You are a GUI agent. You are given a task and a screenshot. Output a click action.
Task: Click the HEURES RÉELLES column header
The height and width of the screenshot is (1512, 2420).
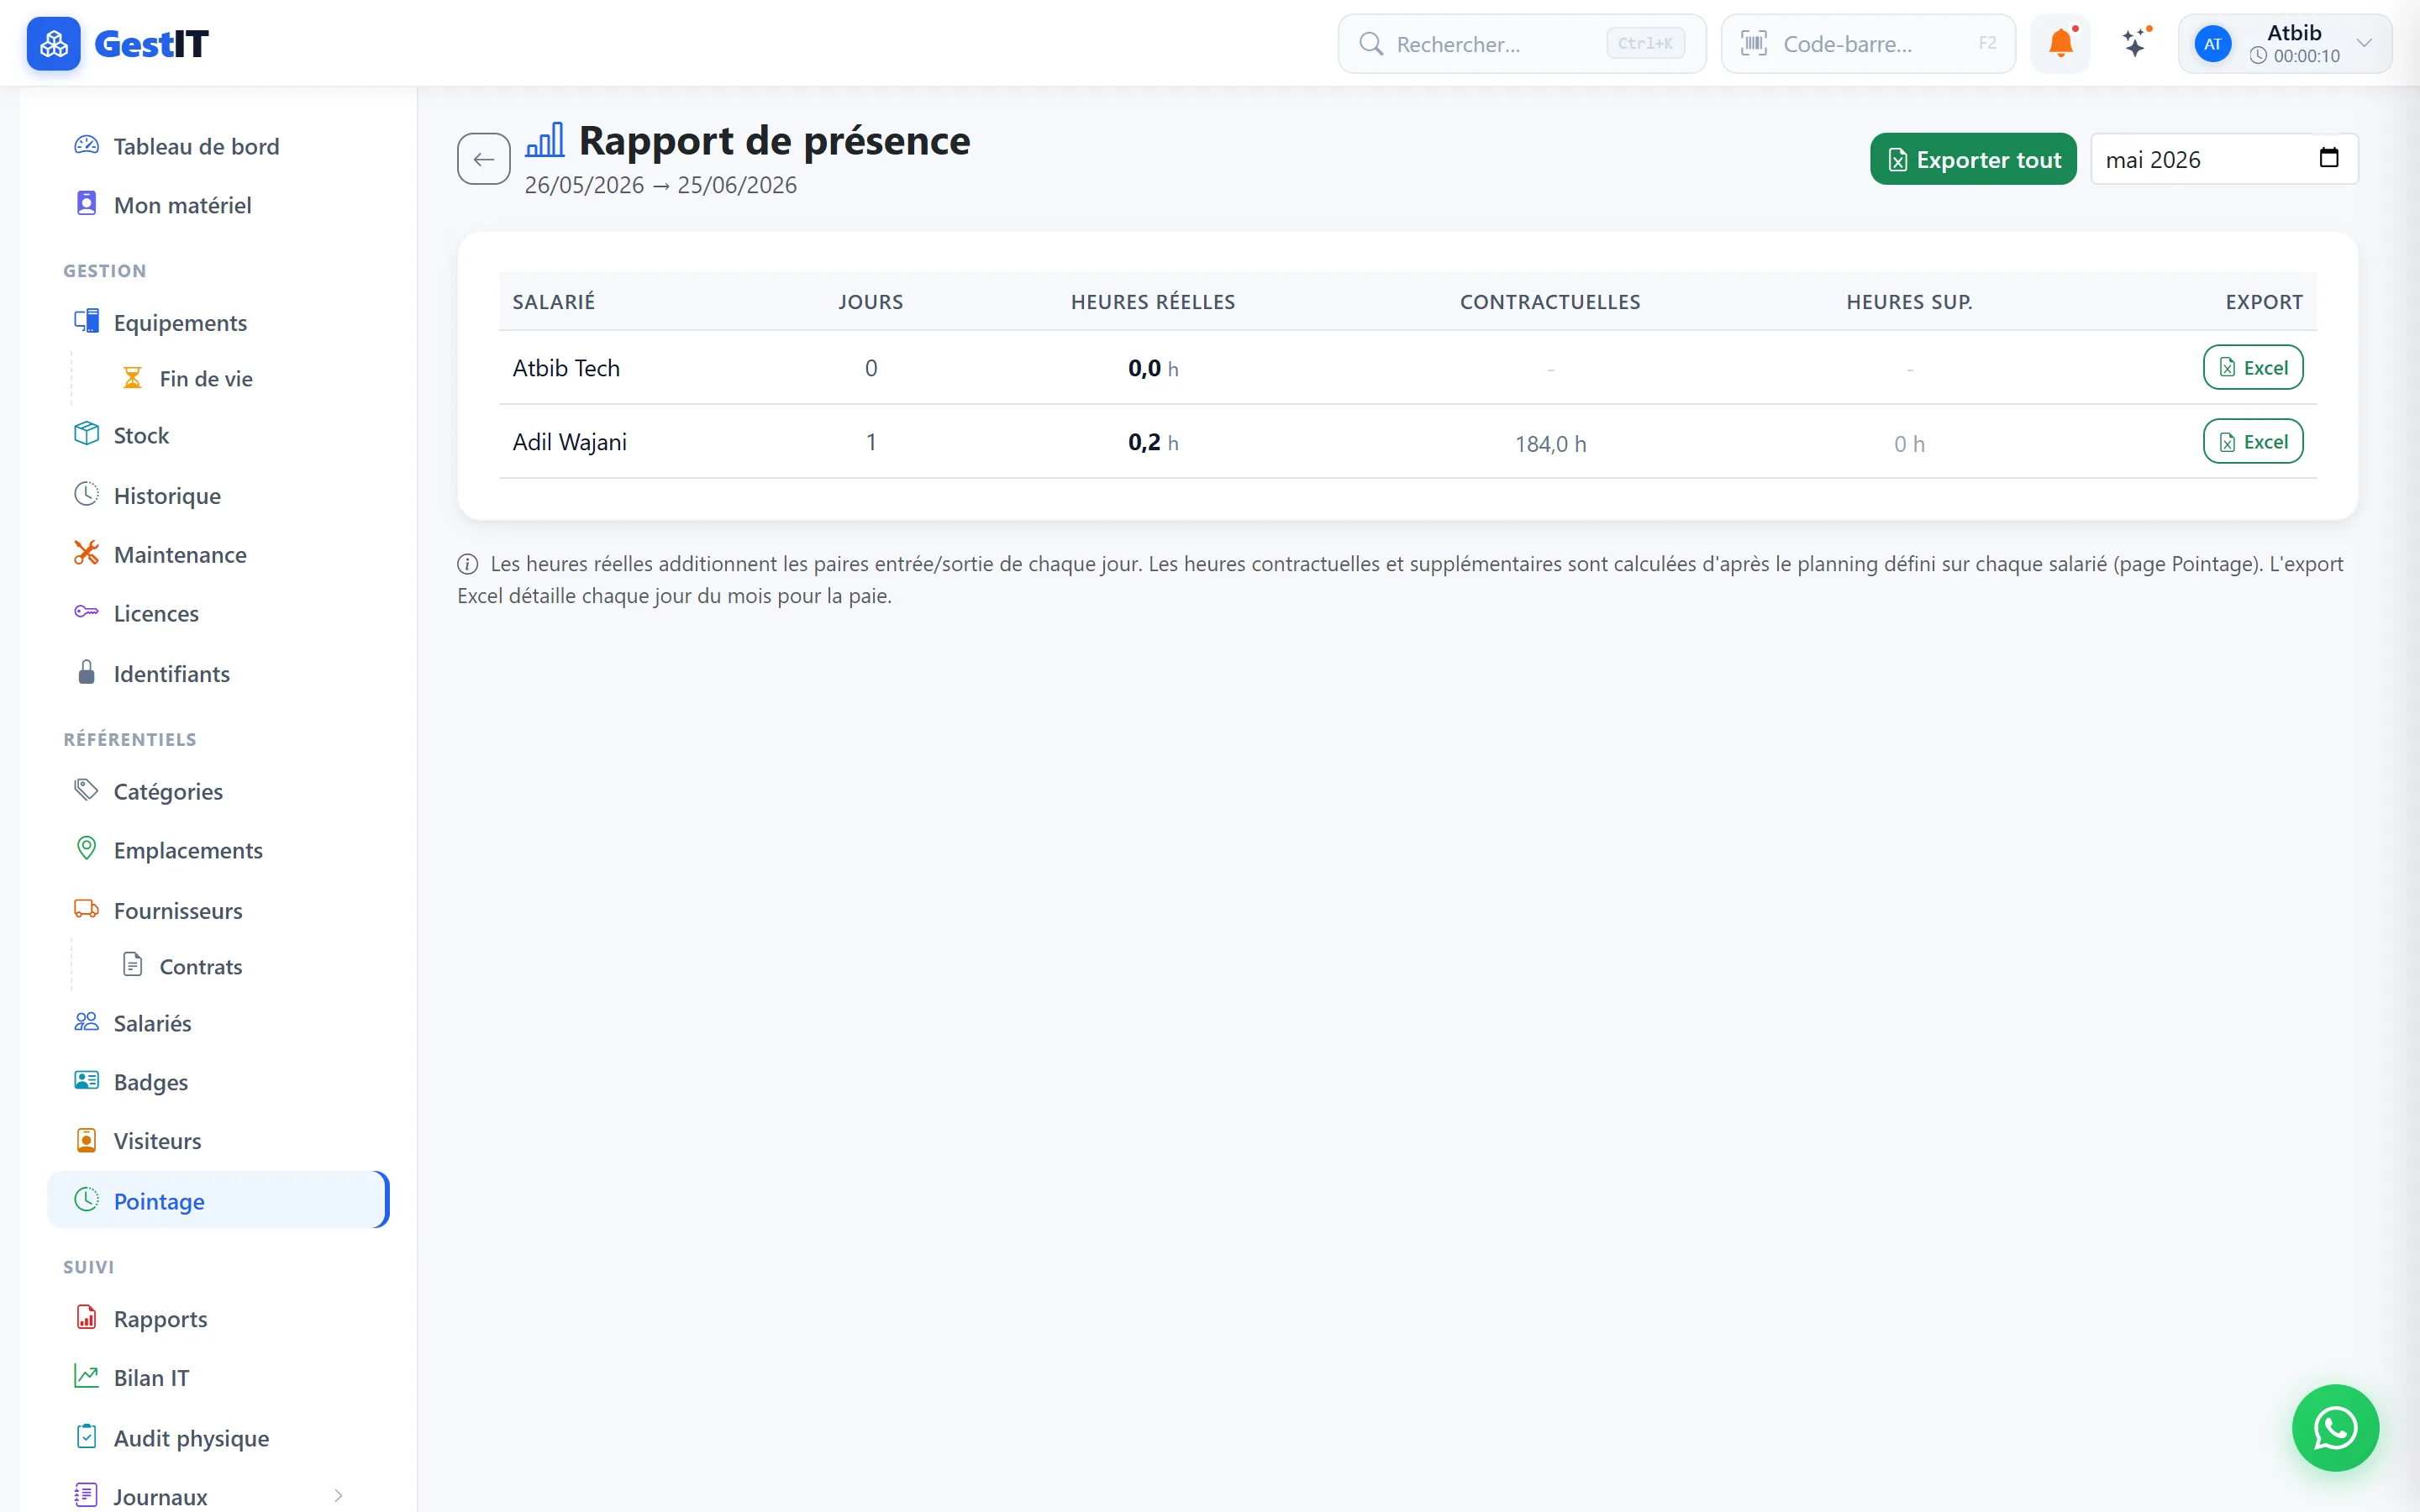1152,301
